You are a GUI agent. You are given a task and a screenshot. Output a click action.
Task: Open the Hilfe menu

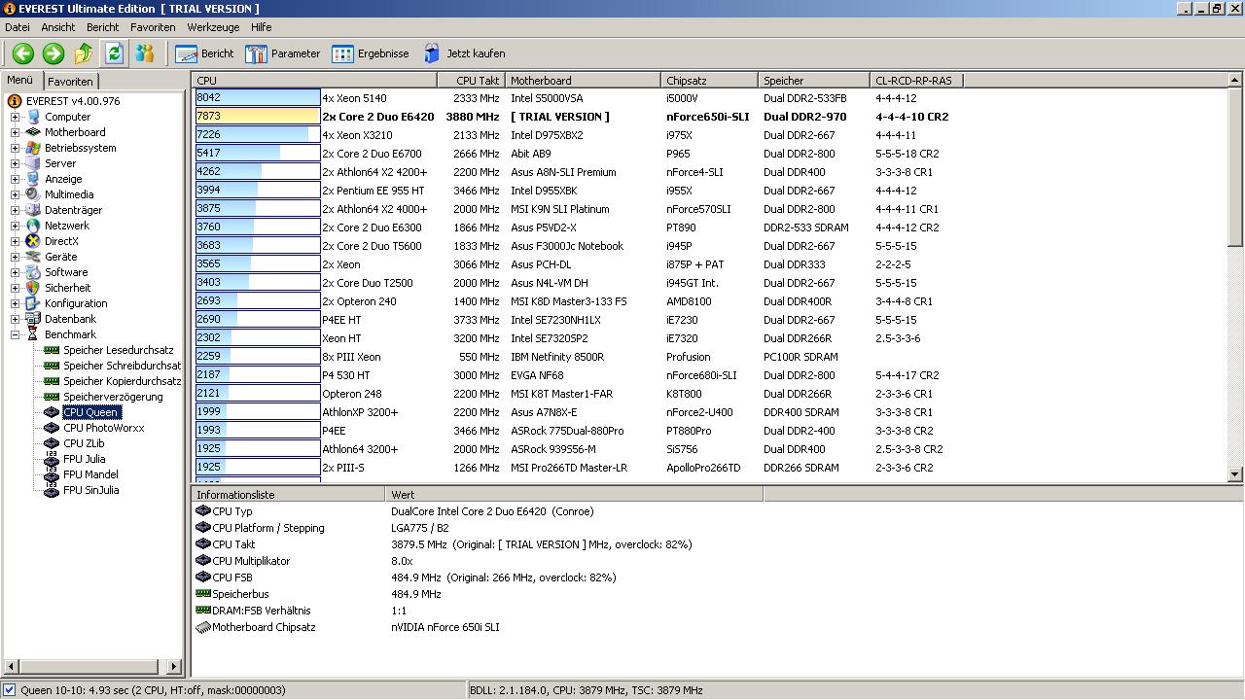(261, 27)
